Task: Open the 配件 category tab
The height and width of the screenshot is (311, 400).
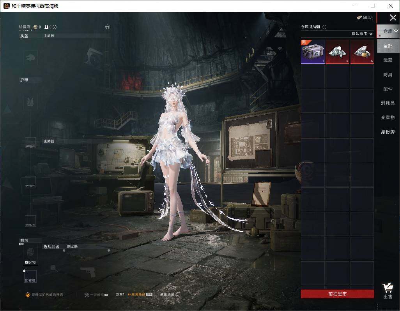Action: pos(388,89)
